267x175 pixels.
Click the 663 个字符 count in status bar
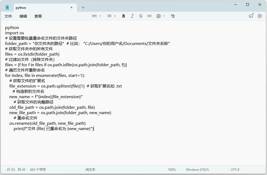(38, 170)
